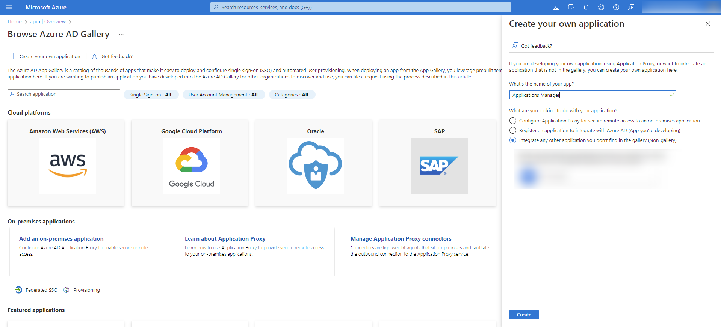This screenshot has height=327, width=721.
Task: Click the plus icon to create own application
Action: pyautogui.click(x=14, y=56)
